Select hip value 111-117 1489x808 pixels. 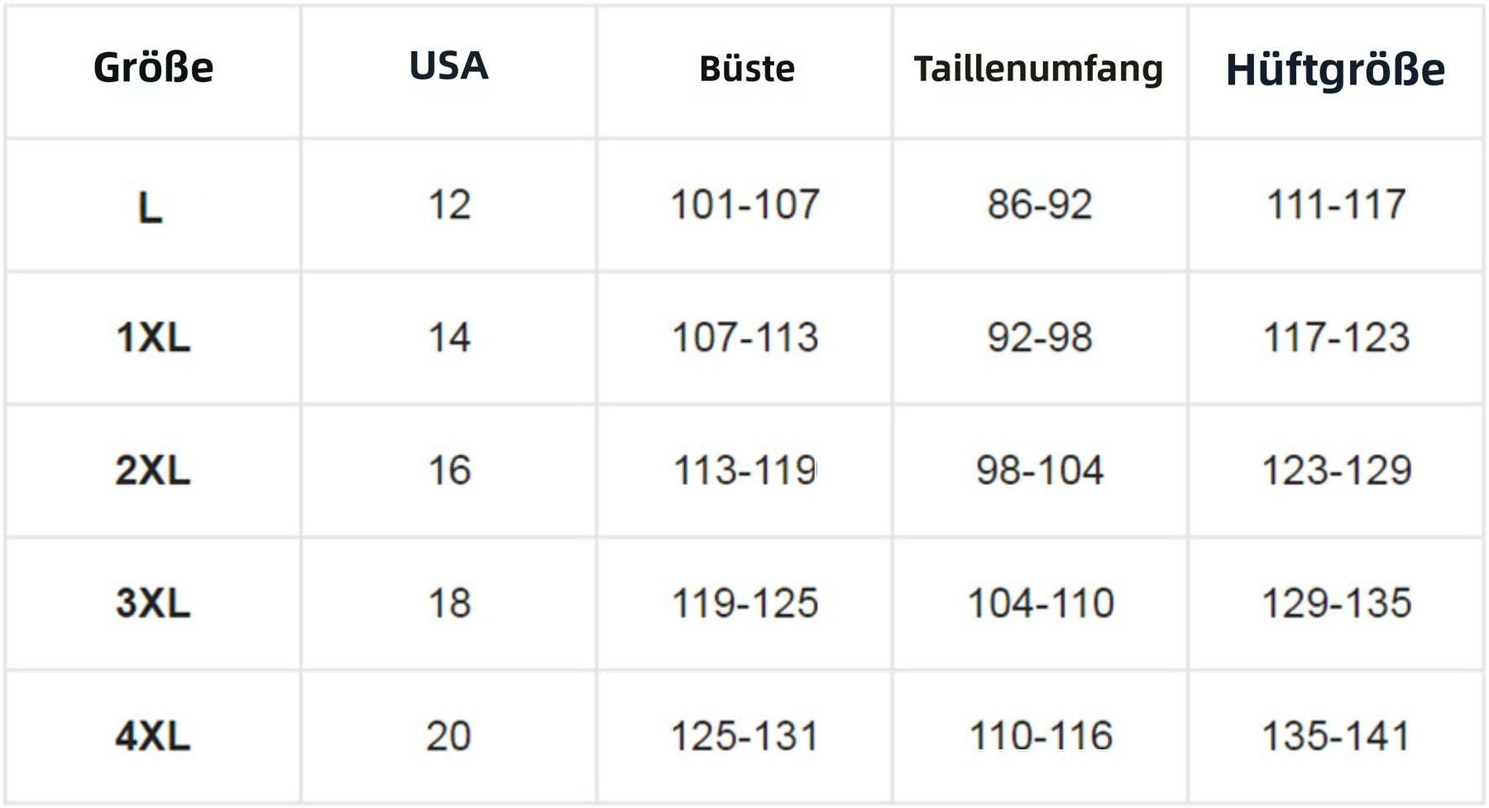pos(1336,204)
